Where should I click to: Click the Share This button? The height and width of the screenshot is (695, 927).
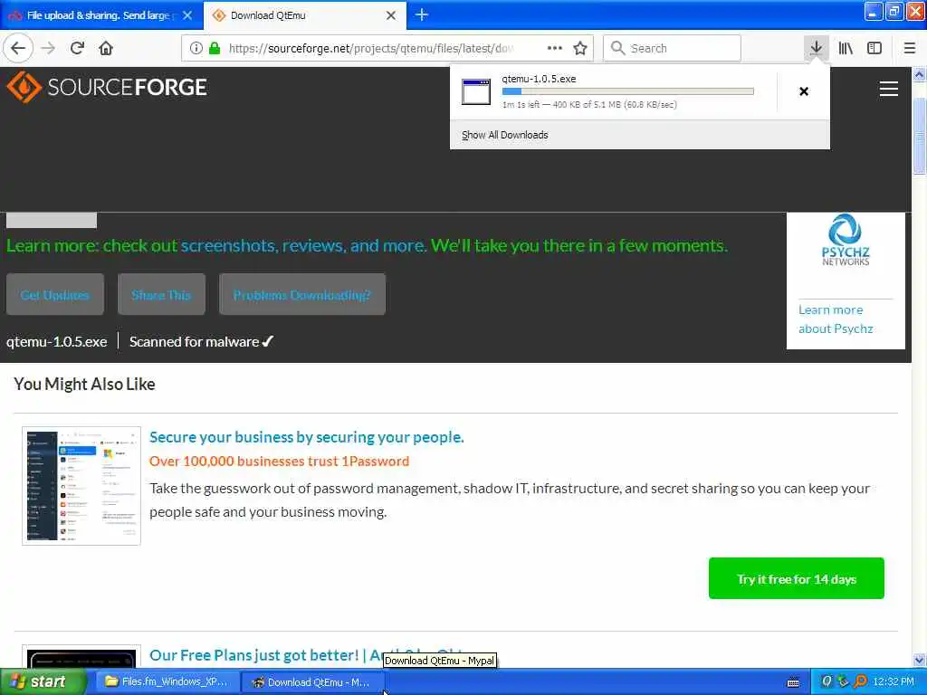[x=161, y=294]
